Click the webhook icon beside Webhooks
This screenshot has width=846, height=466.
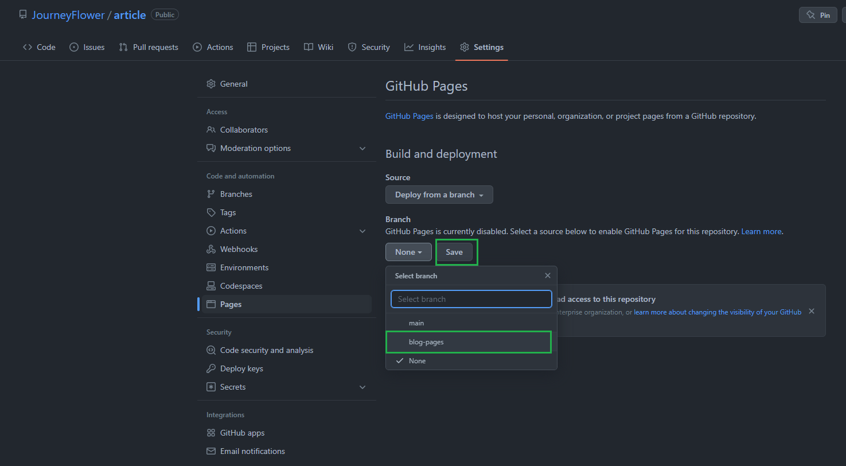(x=211, y=249)
